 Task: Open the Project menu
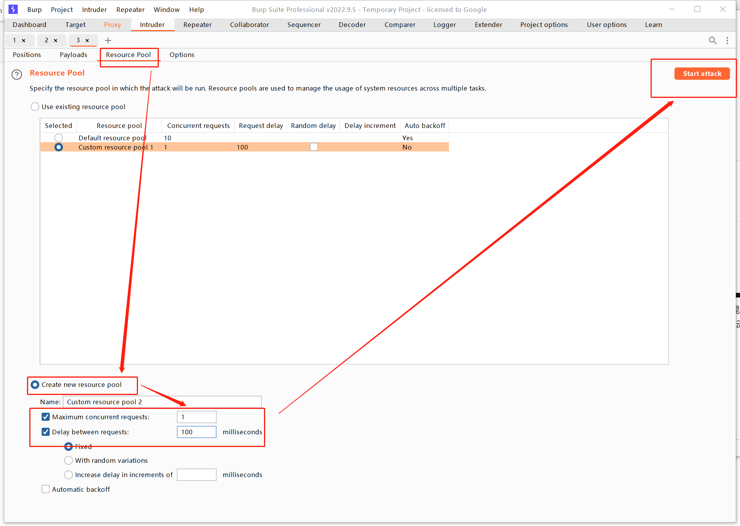click(62, 10)
